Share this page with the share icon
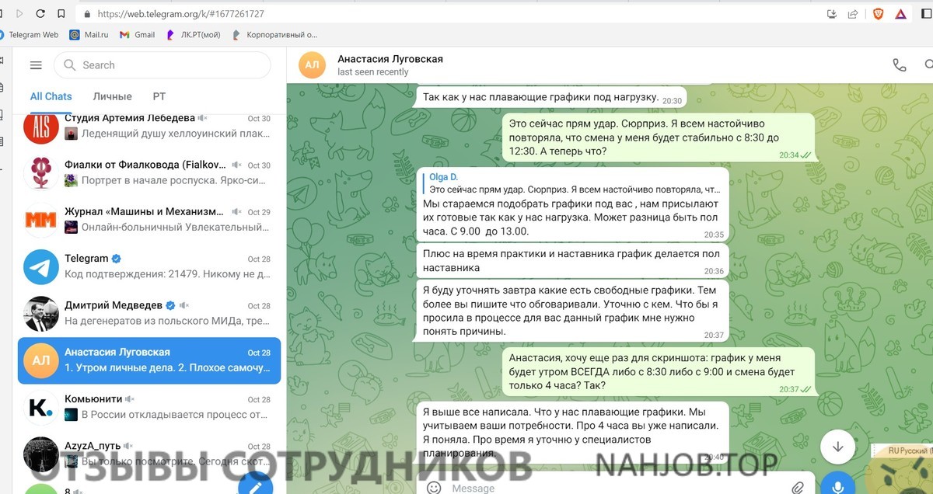 (853, 14)
